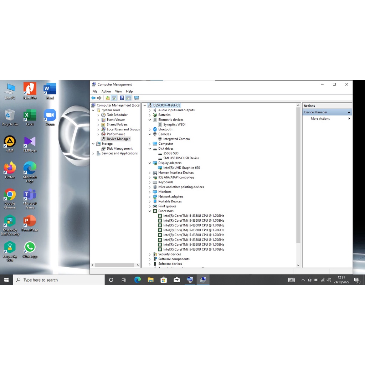The height and width of the screenshot is (365, 365).
Task: Open the Firefox desktop shortcut
Action: pyautogui.click(x=10, y=170)
